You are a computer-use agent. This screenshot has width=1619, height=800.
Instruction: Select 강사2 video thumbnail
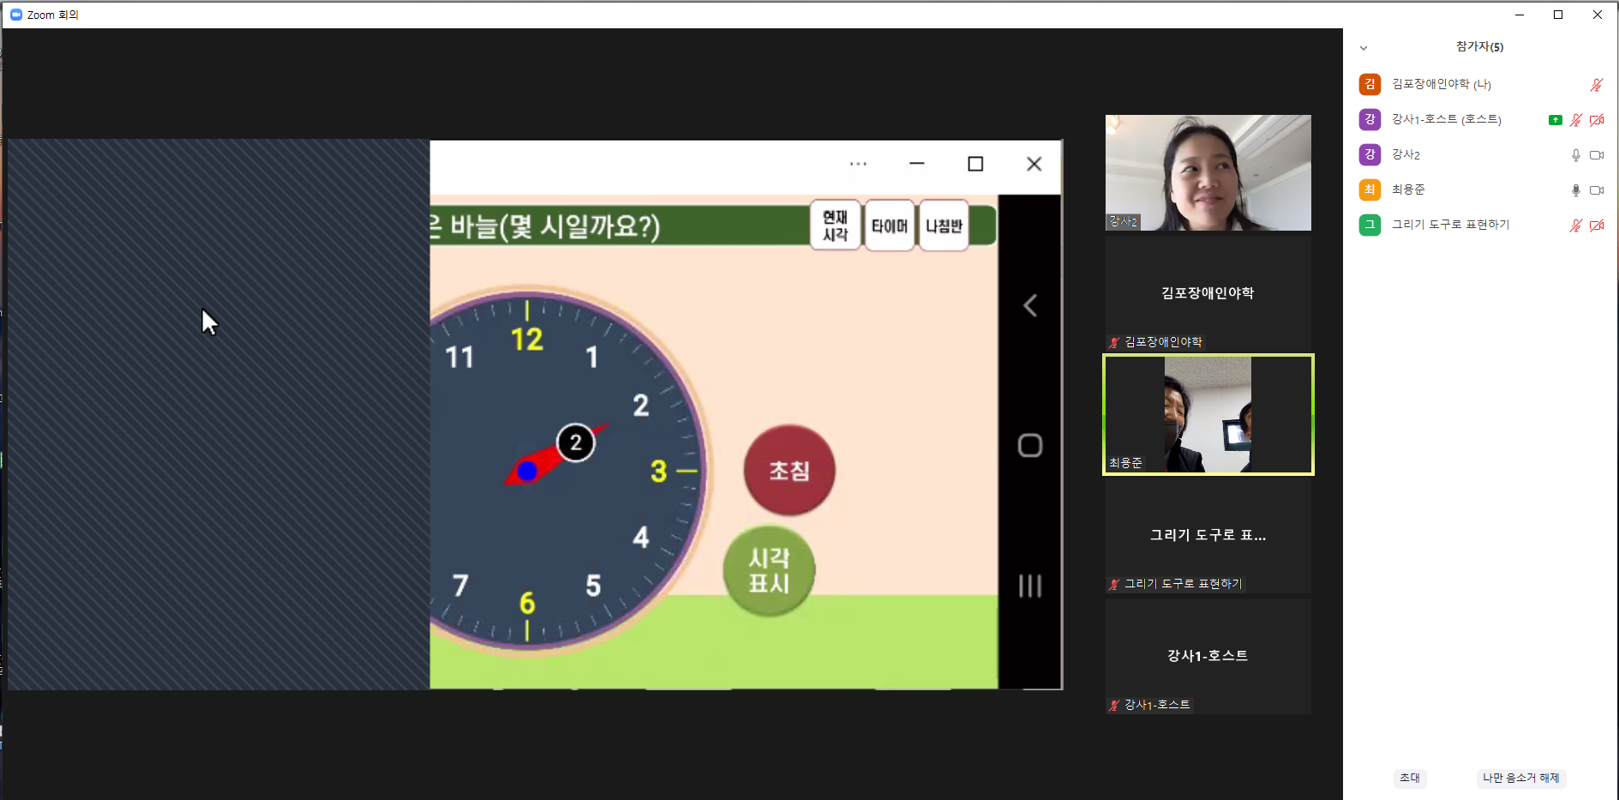click(1208, 172)
